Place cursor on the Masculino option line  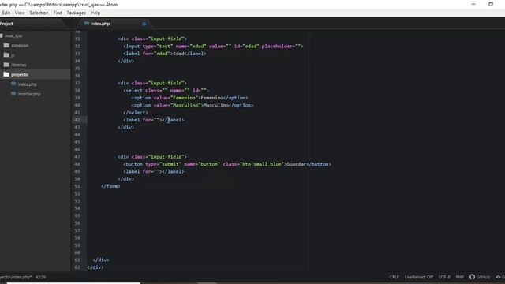click(193, 105)
